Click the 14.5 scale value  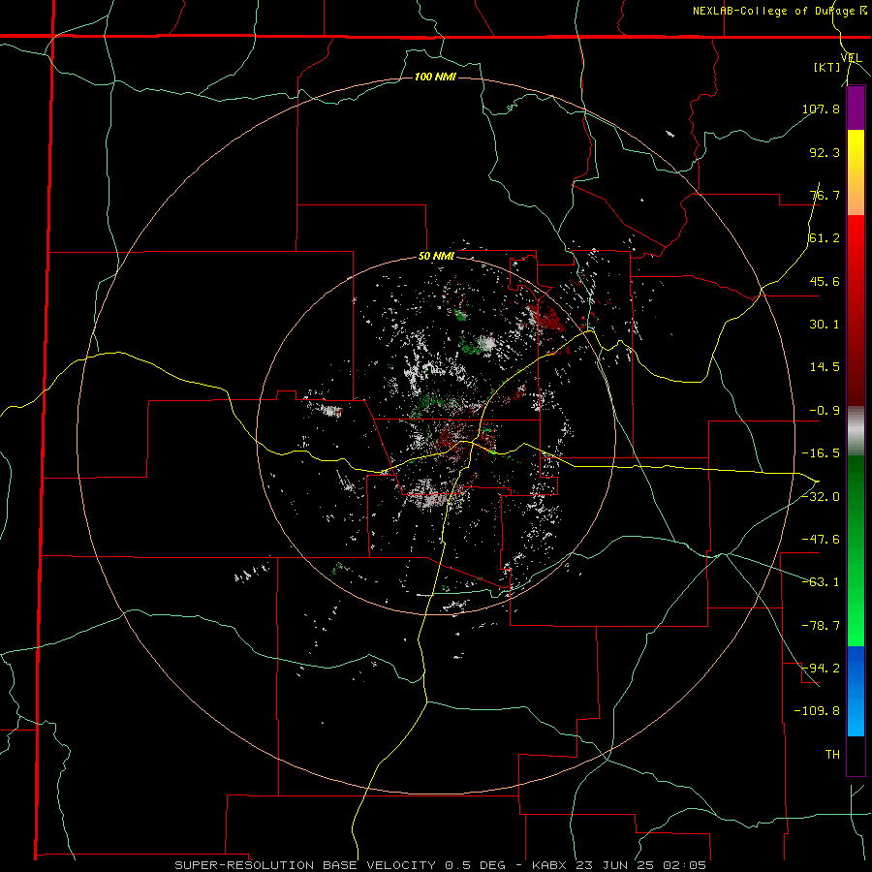click(x=825, y=367)
